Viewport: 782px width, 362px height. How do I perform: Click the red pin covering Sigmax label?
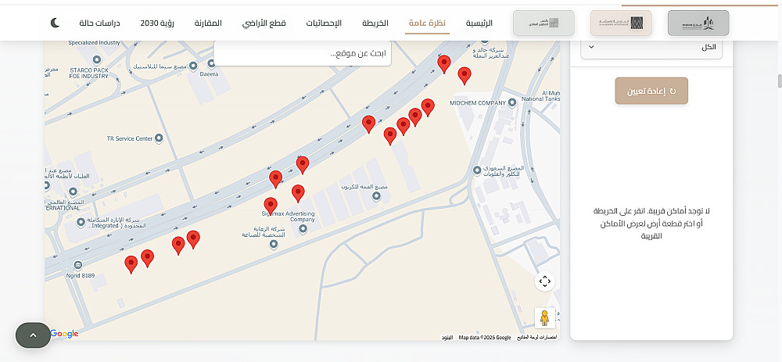[x=271, y=206]
